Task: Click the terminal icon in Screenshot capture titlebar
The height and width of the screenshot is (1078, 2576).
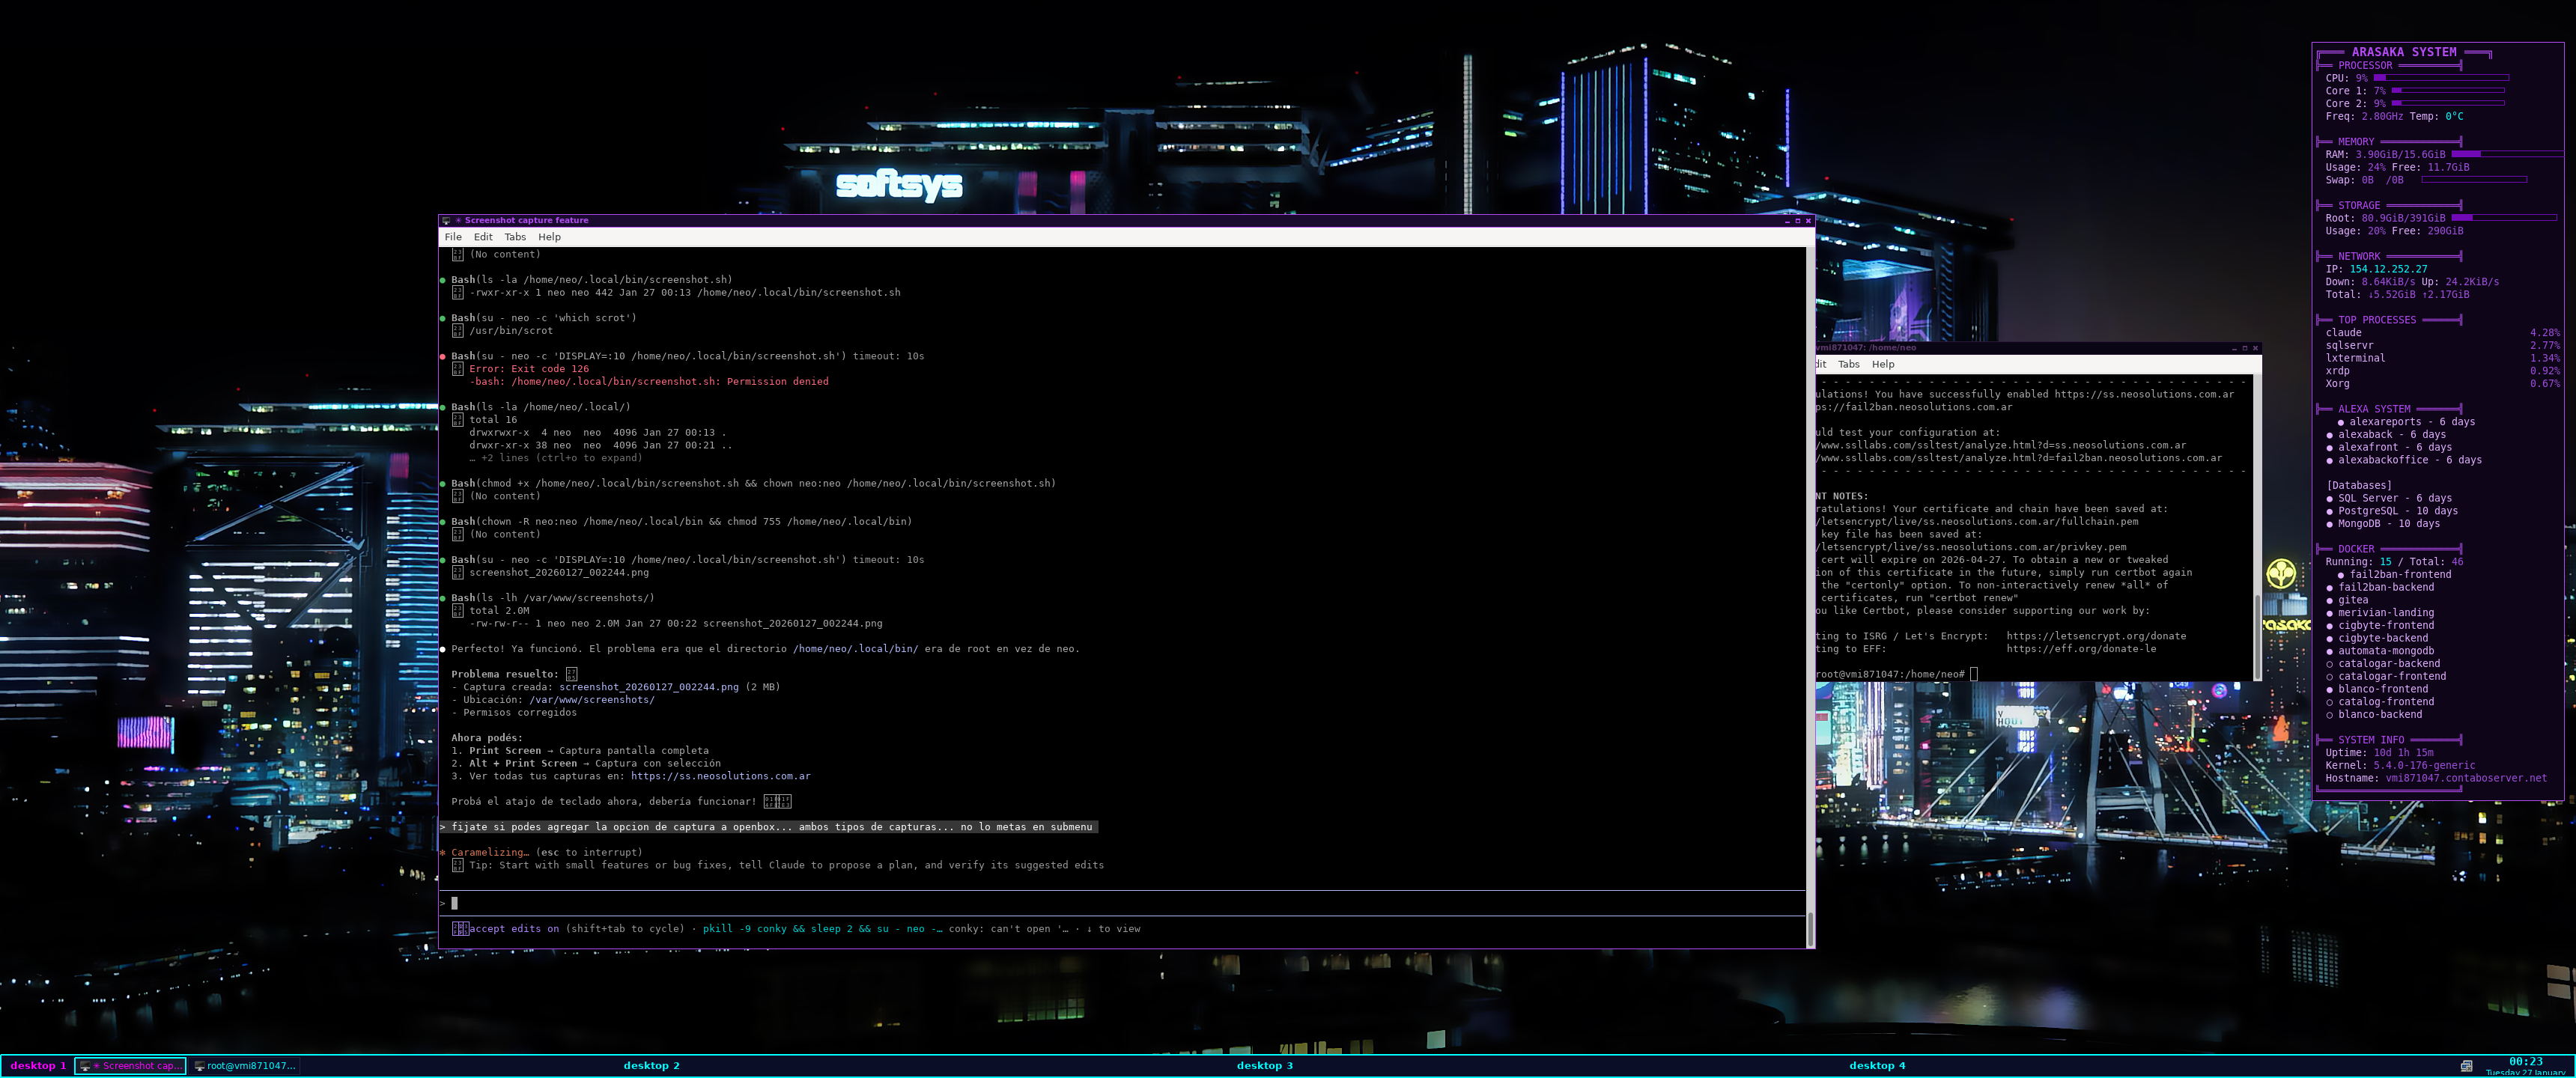Action: point(446,221)
